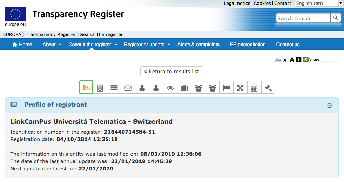Image resolution: width=344 pixels, height=182 pixels.
Task: Click the building icon in the section toolbar
Action: pos(100,88)
